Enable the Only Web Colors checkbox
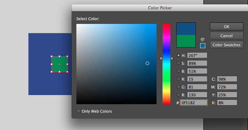 pos(79,111)
